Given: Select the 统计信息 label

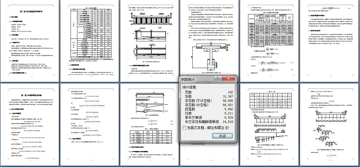Looking at the screenshot, I should [190, 87].
